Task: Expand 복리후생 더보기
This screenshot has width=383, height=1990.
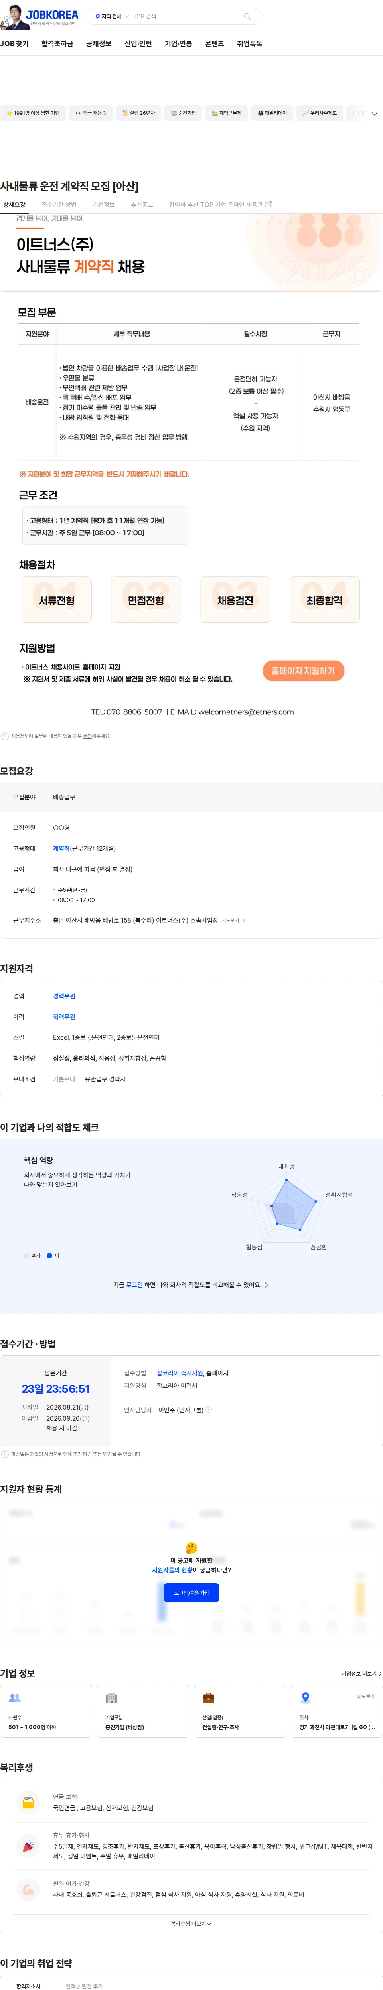Action: pyautogui.click(x=191, y=1923)
